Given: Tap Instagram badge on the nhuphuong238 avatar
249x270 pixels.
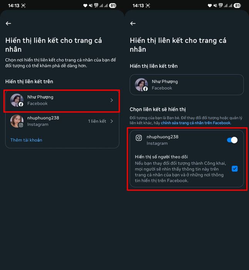Looking at the screenshot, I should click(x=21, y=125).
